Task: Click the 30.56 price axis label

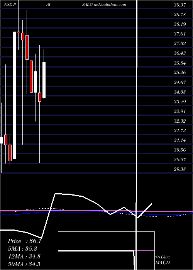Action: pos(180,150)
